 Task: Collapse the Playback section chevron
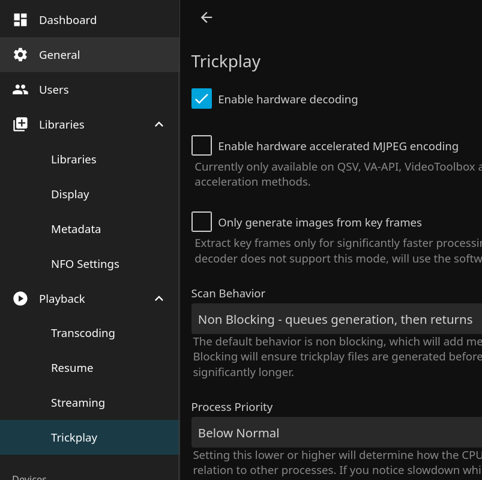point(159,299)
